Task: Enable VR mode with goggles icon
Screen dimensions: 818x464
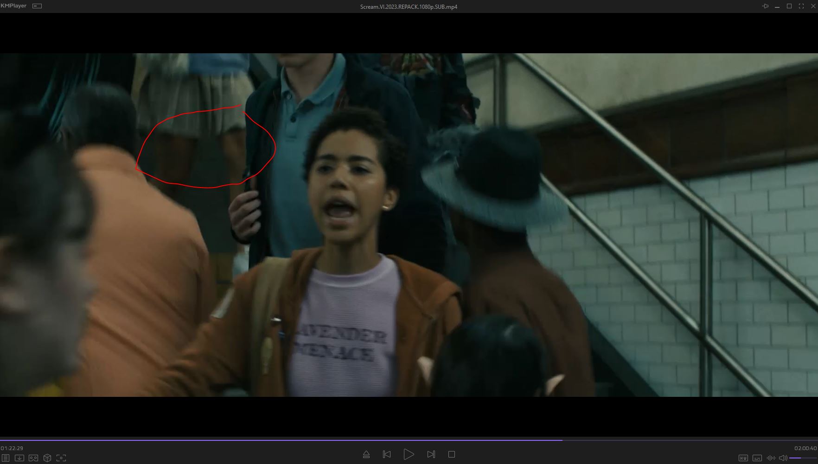Action: pos(33,458)
